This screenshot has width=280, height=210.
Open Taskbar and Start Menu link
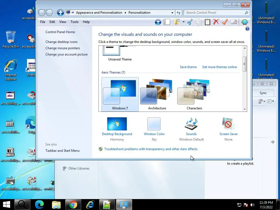coord(63,151)
